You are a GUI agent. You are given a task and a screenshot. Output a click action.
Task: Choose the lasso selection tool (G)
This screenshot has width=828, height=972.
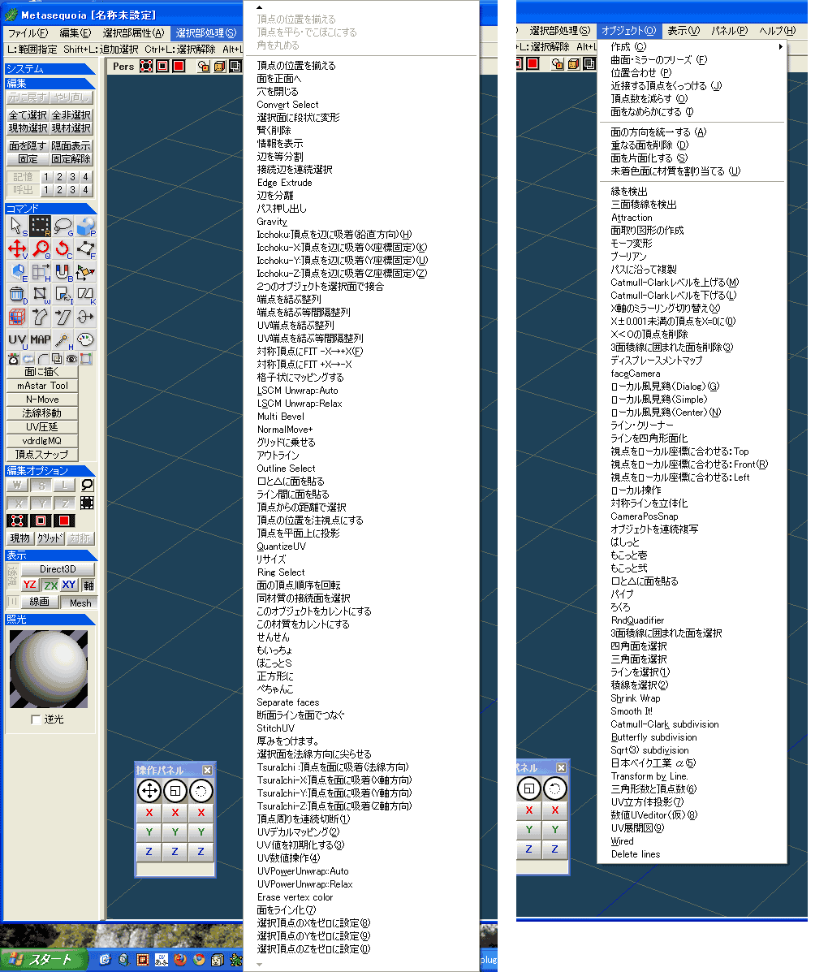[63, 227]
